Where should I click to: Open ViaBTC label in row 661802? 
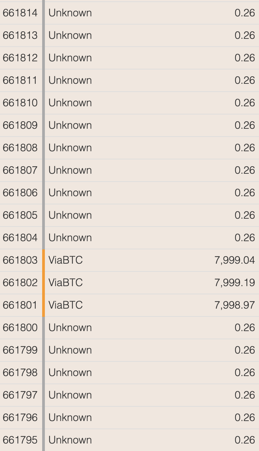pos(66,283)
